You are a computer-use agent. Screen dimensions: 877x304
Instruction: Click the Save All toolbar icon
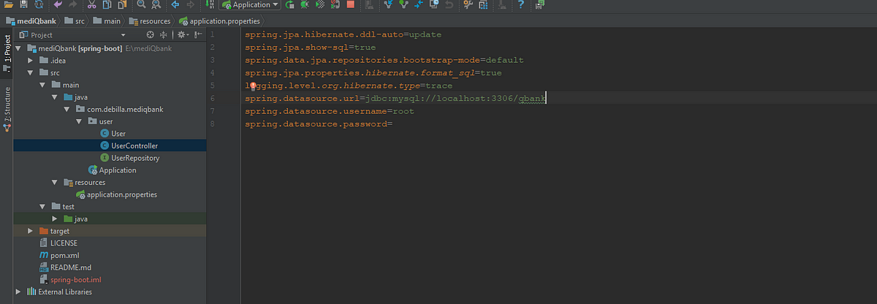click(x=23, y=5)
